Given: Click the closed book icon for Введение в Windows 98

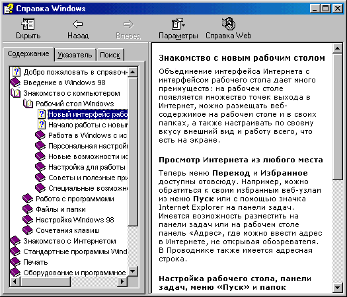Looking at the screenshot, I should coord(15,82).
